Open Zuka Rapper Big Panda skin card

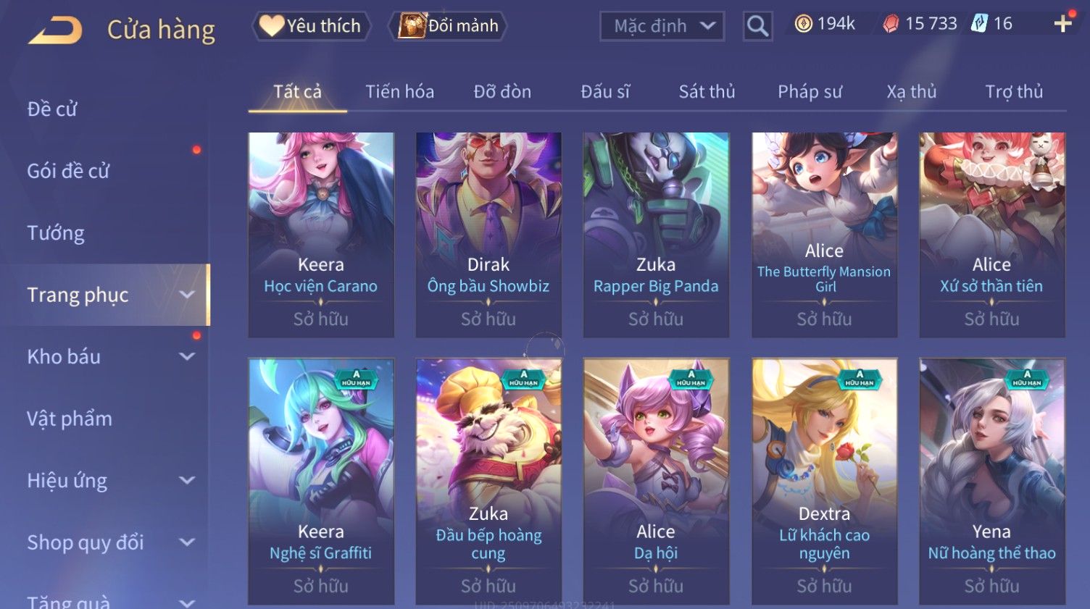656,235
